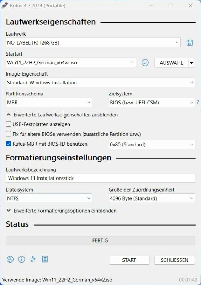Open the settings sliders icon
Screen dimensions: 201x285
point(33,259)
